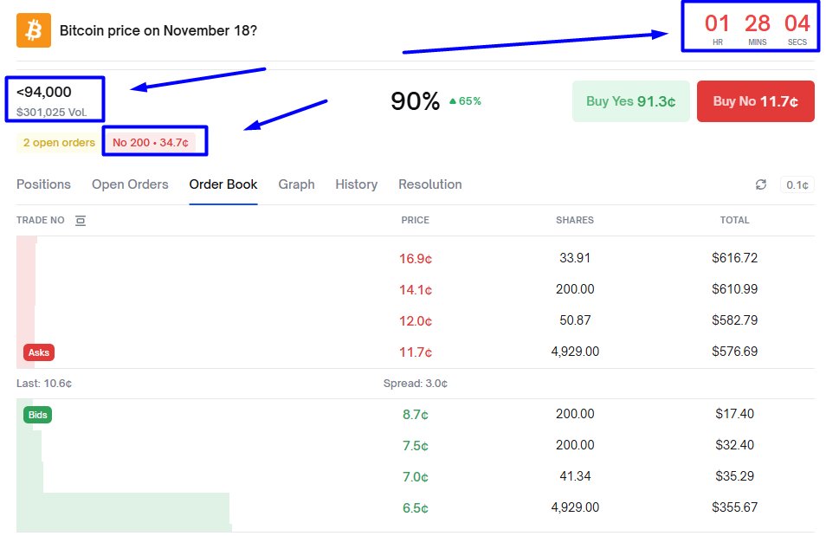Image resolution: width=826 pixels, height=536 pixels.
Task: Click the Spread: 3.0¢ text
Action: (x=415, y=384)
